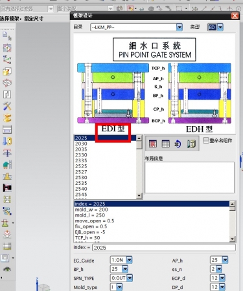Expand the AP_h value dropdown

coord(225,260)
